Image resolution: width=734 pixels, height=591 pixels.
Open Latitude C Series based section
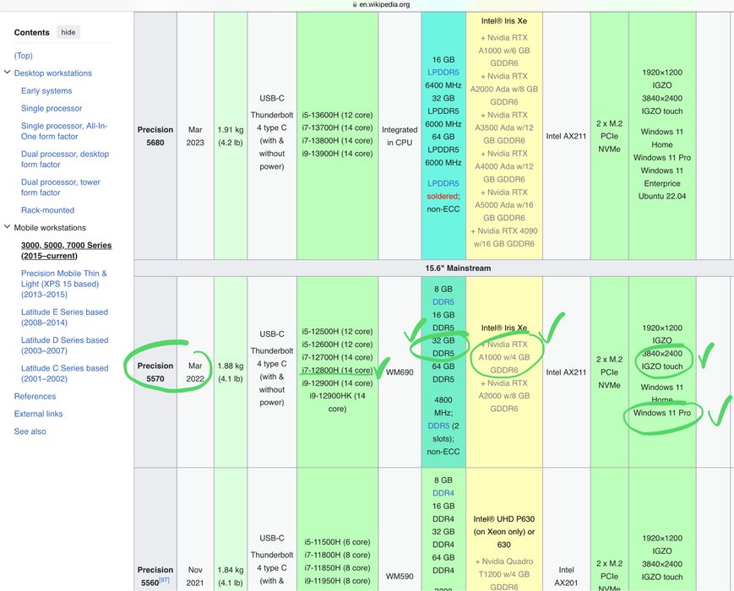(64, 373)
